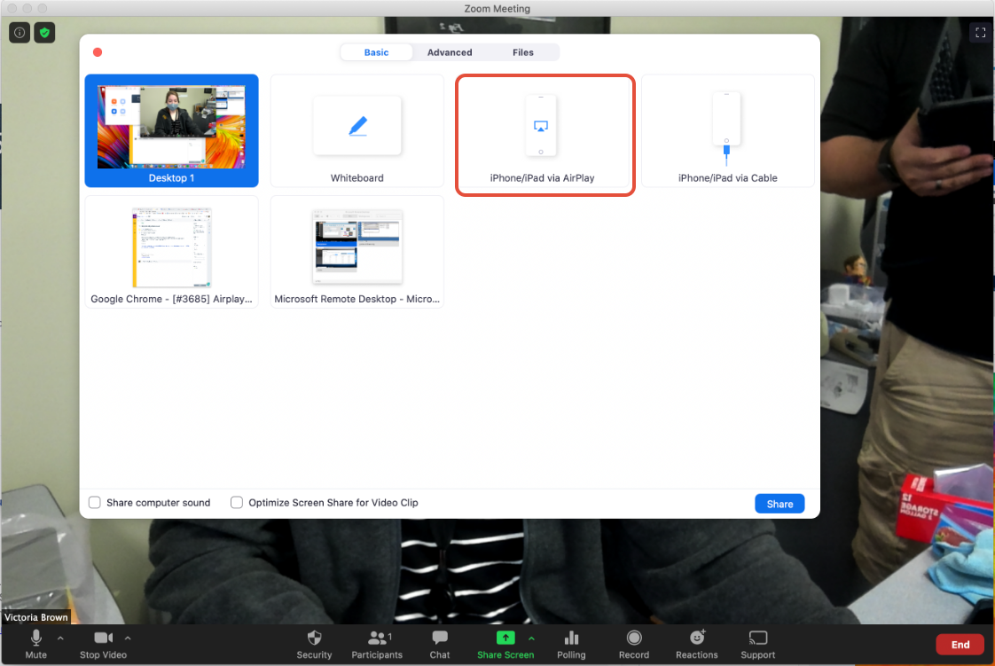Mute the microphone
The height and width of the screenshot is (666, 995).
pos(36,645)
